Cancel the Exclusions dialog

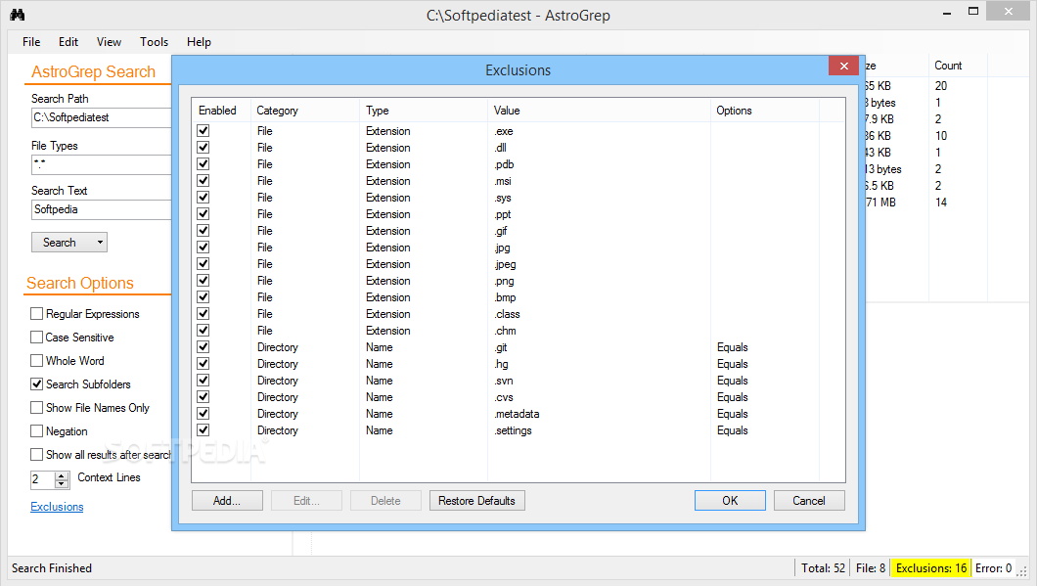809,501
